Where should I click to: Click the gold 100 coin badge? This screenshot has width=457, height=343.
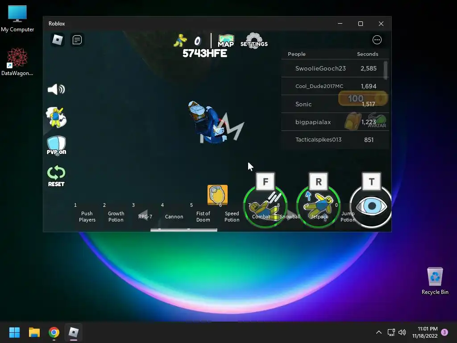click(363, 98)
